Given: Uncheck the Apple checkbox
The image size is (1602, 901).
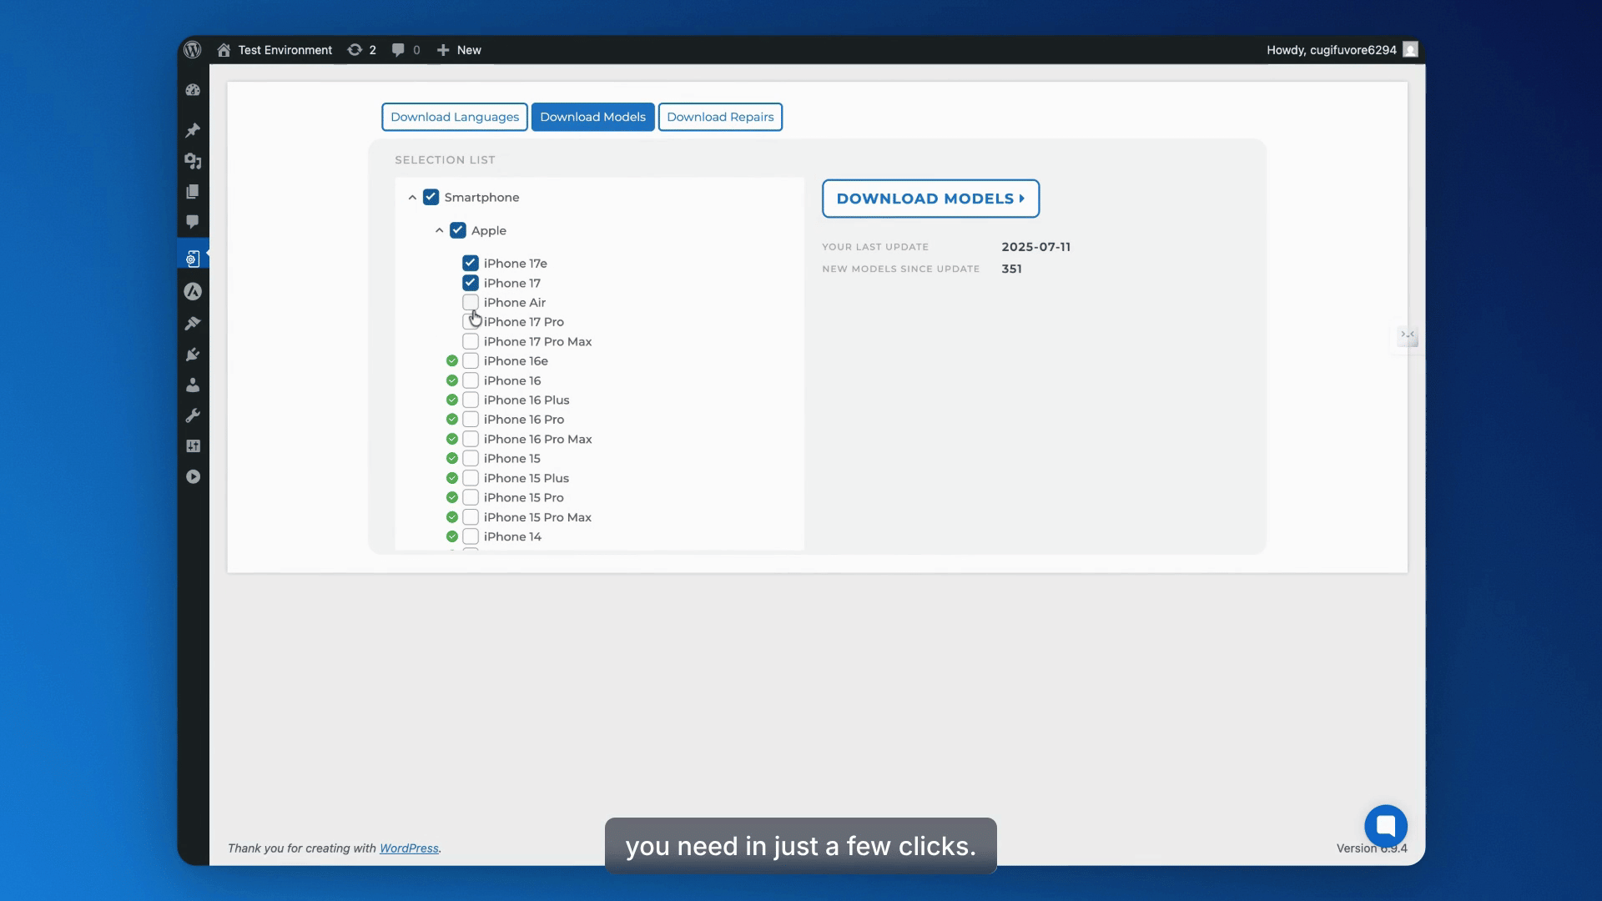Looking at the screenshot, I should point(458,230).
